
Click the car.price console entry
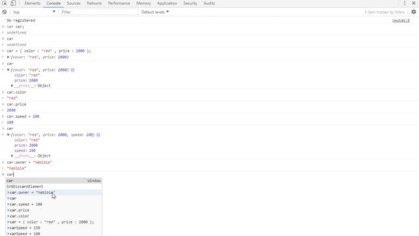click(x=16, y=104)
